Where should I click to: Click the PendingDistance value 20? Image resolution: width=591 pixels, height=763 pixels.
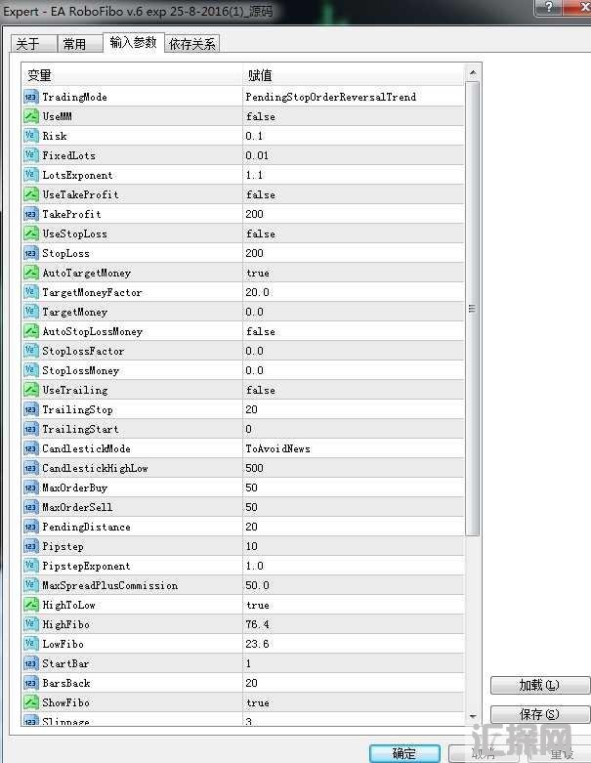point(251,527)
